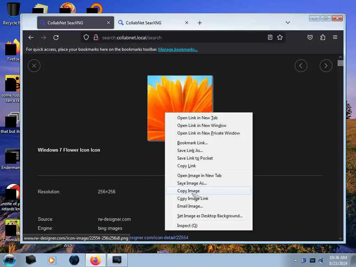The image size is (356, 267).
Task: Open the globe taskbar icon
Action: coord(74,260)
